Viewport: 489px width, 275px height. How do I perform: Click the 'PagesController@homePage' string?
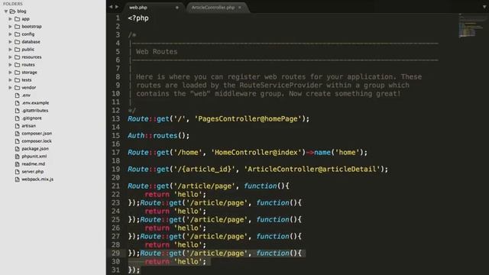[248, 119]
